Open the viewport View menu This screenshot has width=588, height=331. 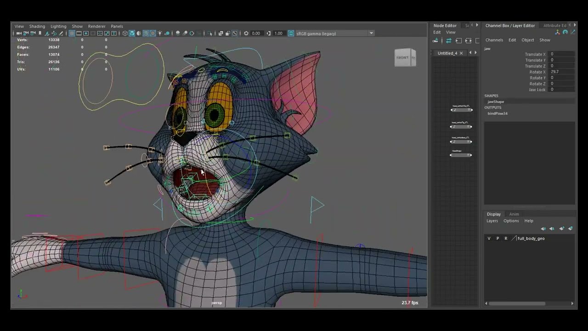(19, 26)
